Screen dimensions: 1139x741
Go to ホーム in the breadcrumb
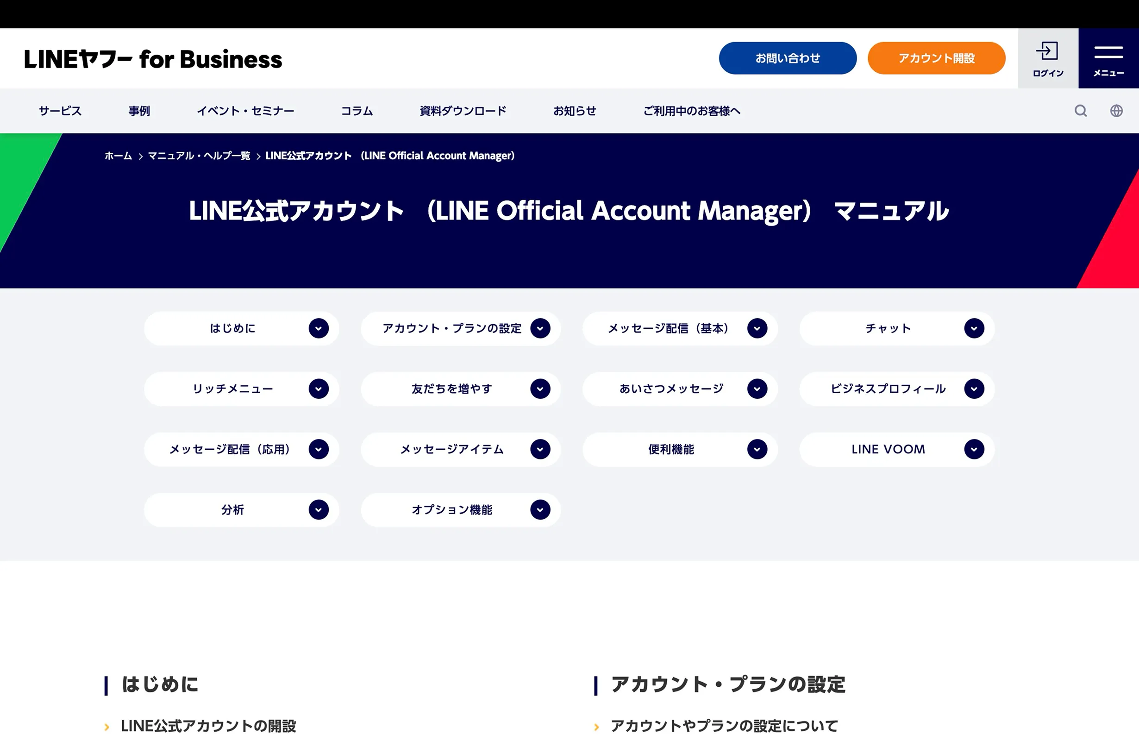tap(118, 156)
